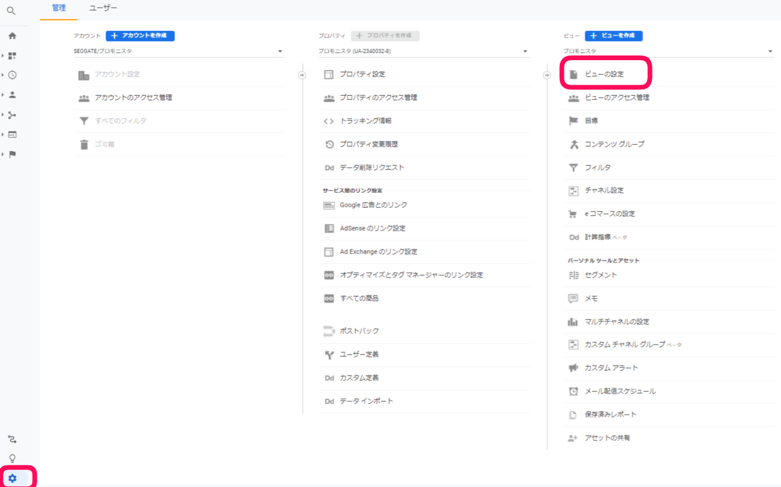Click the arrow between account and property columns
This screenshot has width=781, height=487.
click(x=302, y=75)
